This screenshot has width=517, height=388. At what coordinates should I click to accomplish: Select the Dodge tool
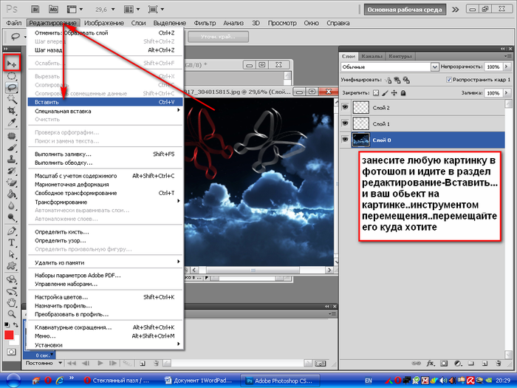[x=12, y=217]
